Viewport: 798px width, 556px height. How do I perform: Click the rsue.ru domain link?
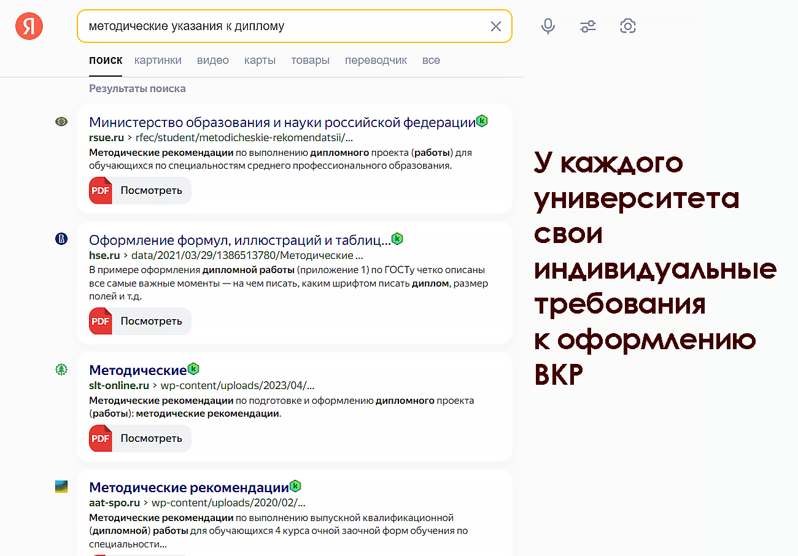tap(107, 137)
